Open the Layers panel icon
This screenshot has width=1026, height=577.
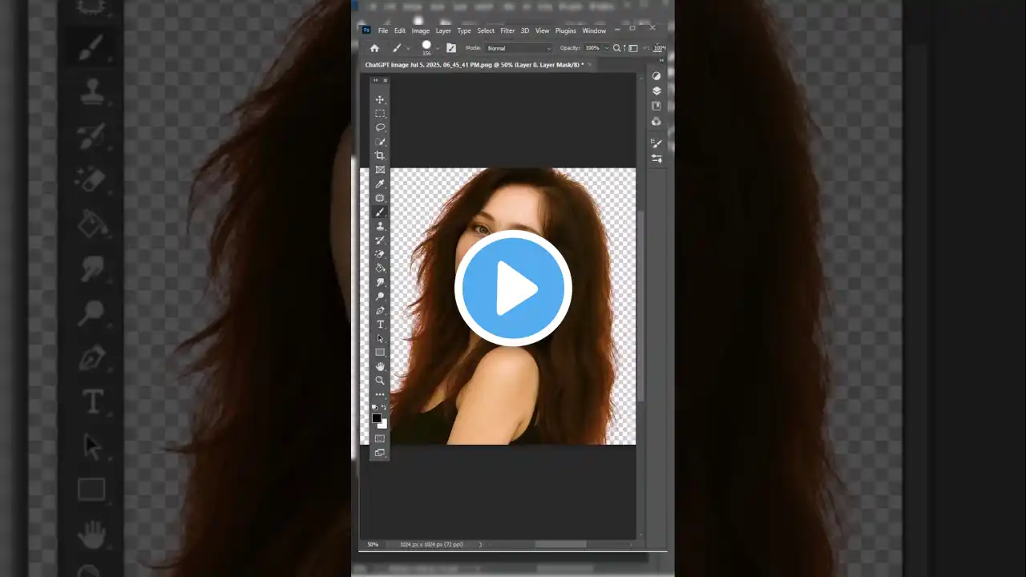656,91
